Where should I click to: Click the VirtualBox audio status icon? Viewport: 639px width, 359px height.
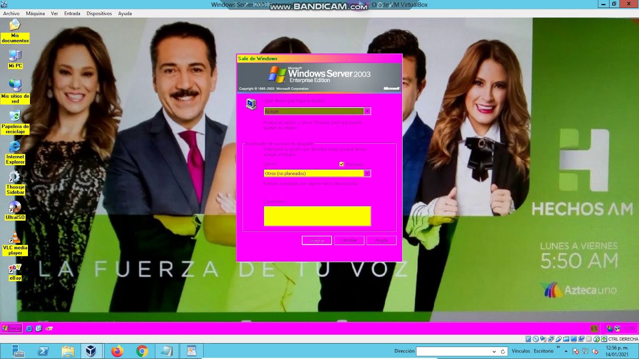[543, 339]
